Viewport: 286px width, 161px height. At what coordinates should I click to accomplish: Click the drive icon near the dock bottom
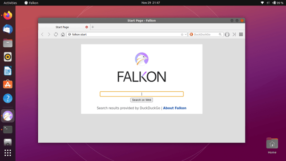pos(8,142)
